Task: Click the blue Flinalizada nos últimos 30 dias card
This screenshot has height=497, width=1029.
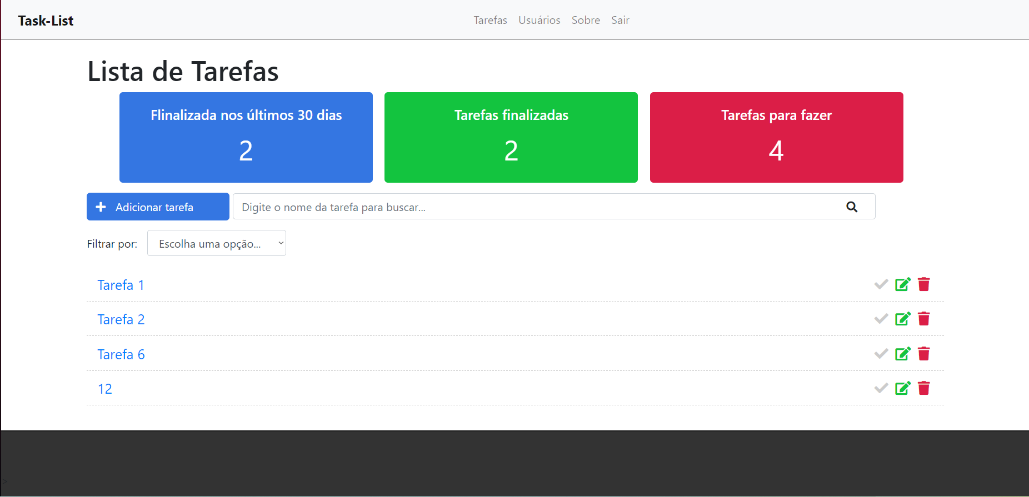Action: click(x=246, y=137)
